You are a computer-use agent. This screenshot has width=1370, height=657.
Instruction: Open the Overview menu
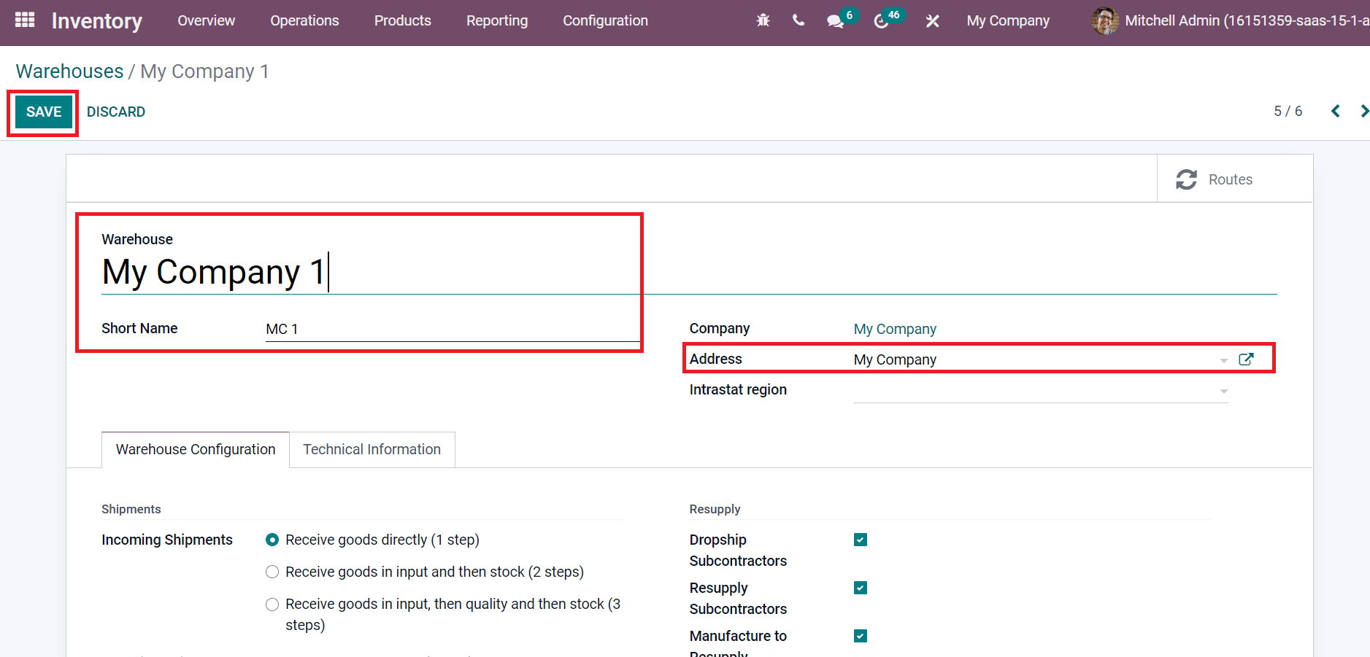point(207,20)
